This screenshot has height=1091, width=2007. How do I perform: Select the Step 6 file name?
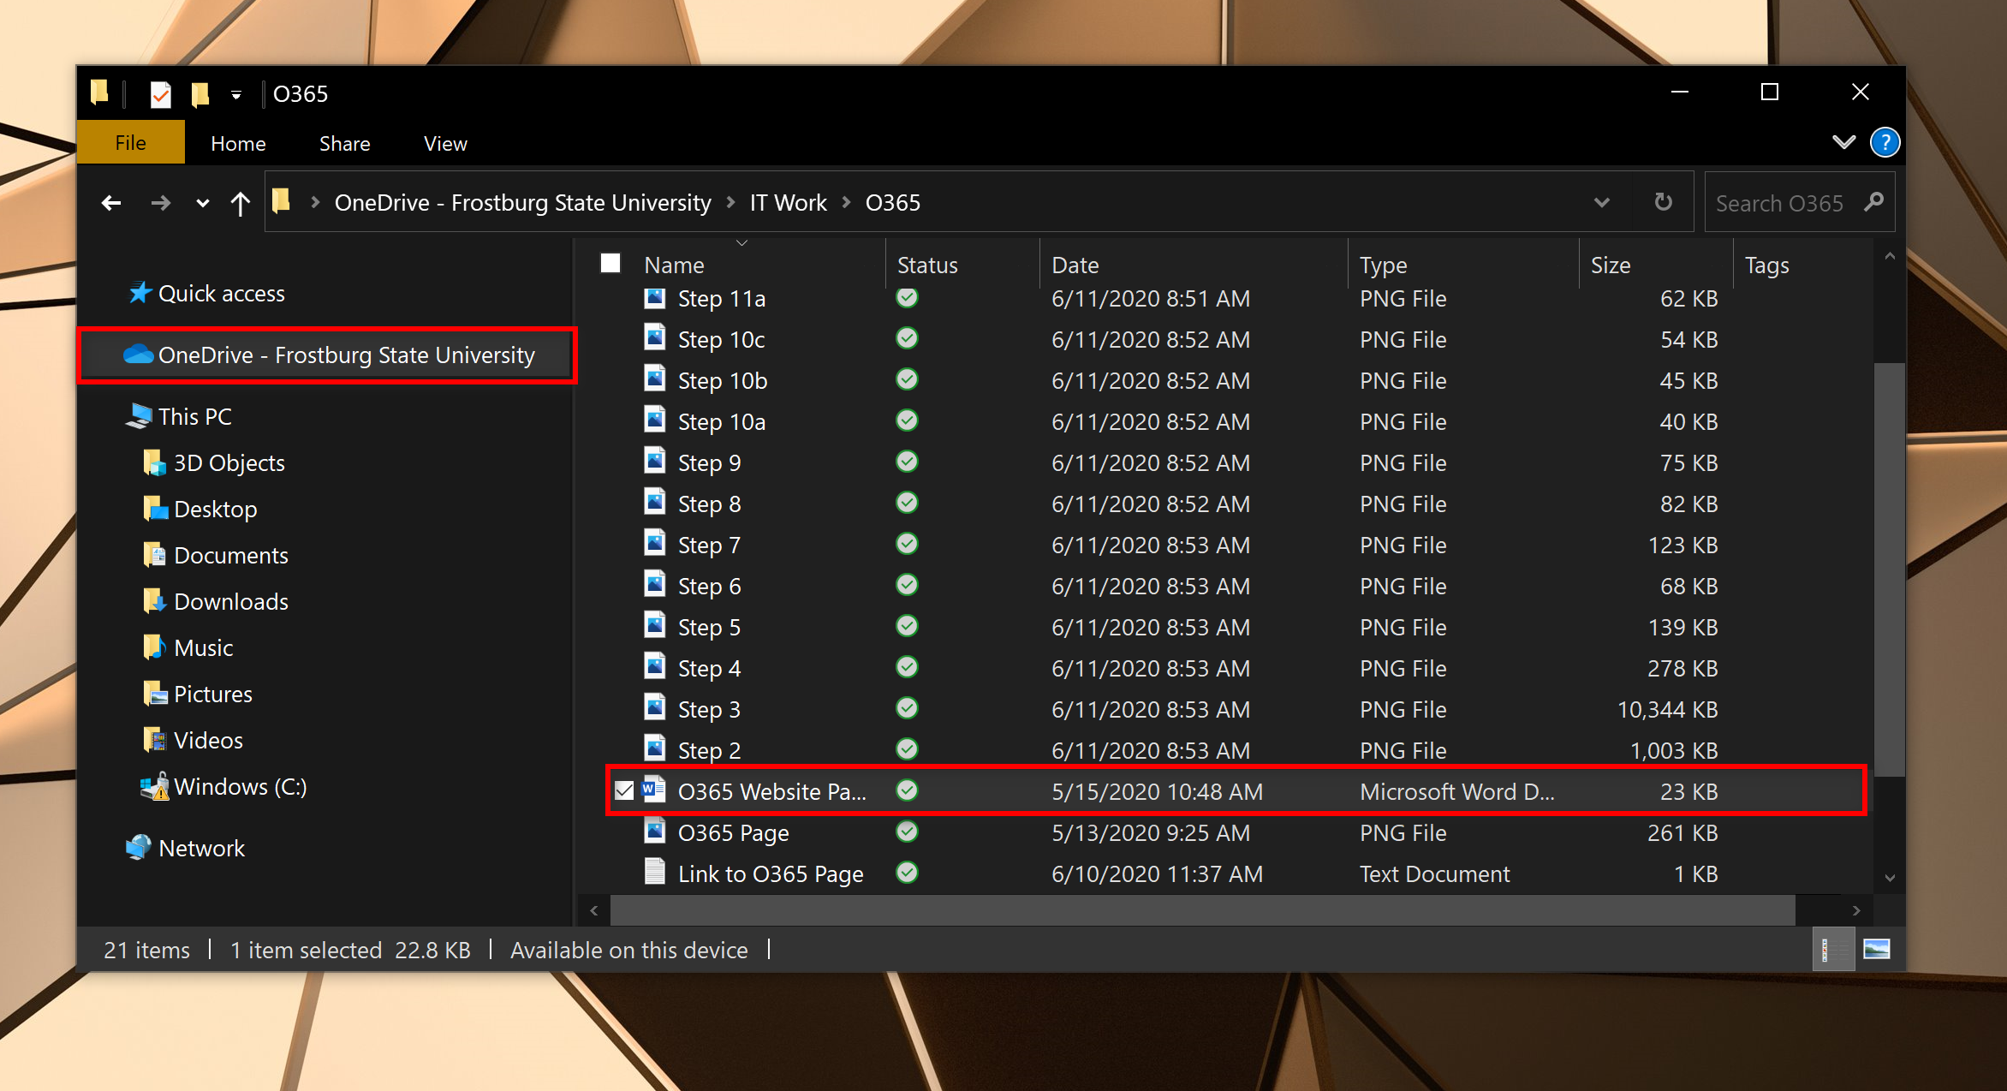pos(709,586)
